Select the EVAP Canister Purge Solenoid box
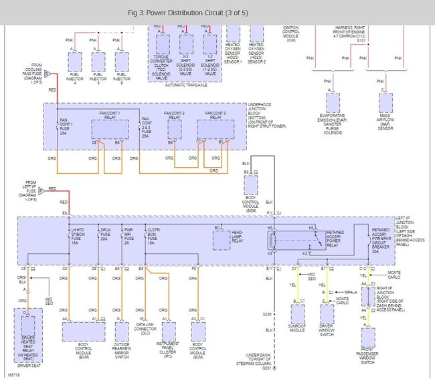The height and width of the screenshot is (385, 435). 333,103
